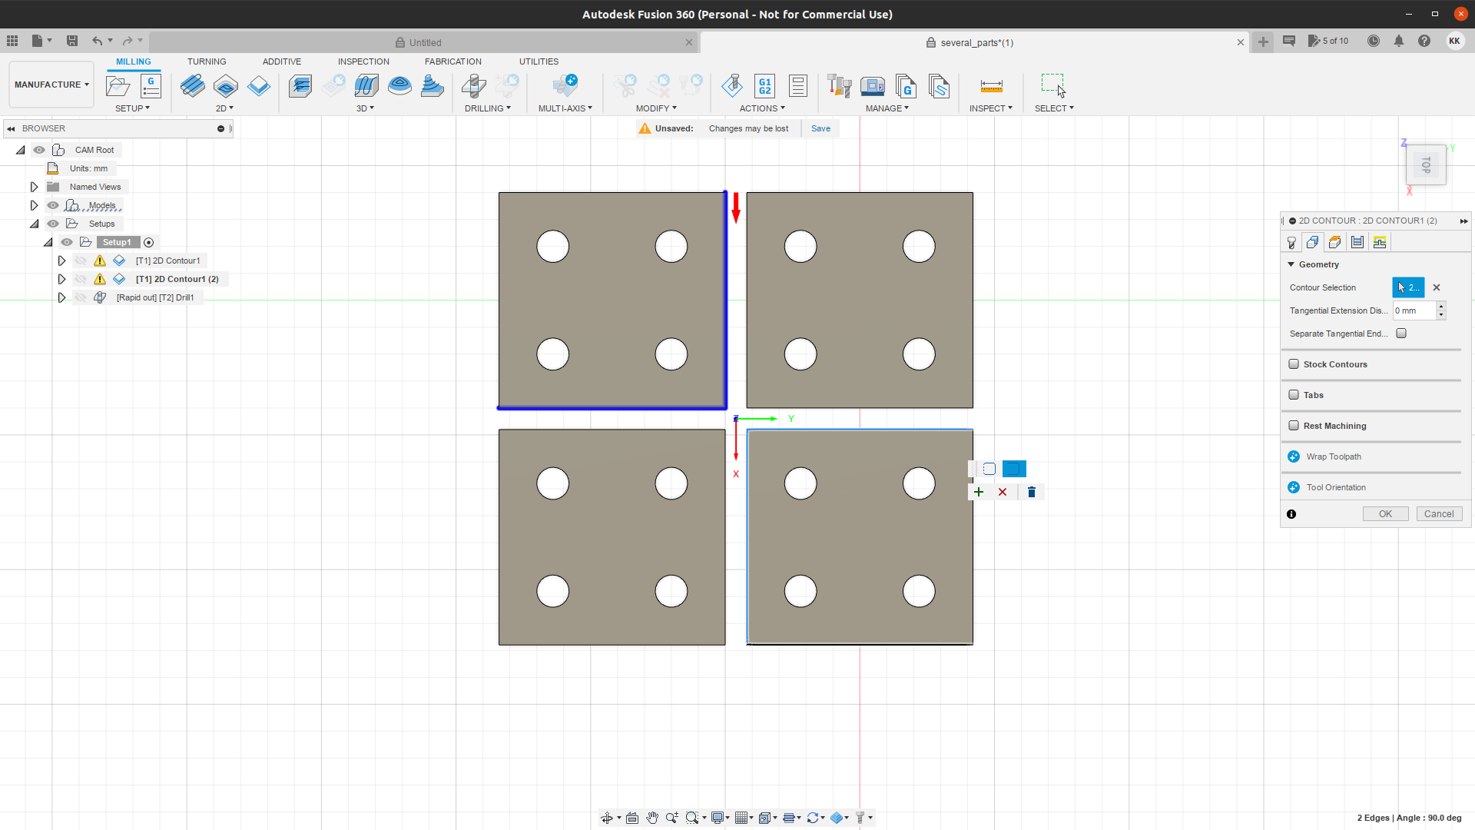Enable the Stock Contours checkbox
1475x830 pixels.
click(1294, 364)
